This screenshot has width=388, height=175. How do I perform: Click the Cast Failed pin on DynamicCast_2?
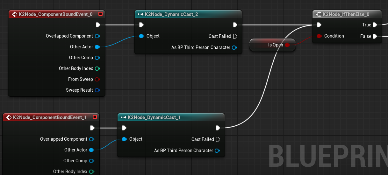(235, 36)
